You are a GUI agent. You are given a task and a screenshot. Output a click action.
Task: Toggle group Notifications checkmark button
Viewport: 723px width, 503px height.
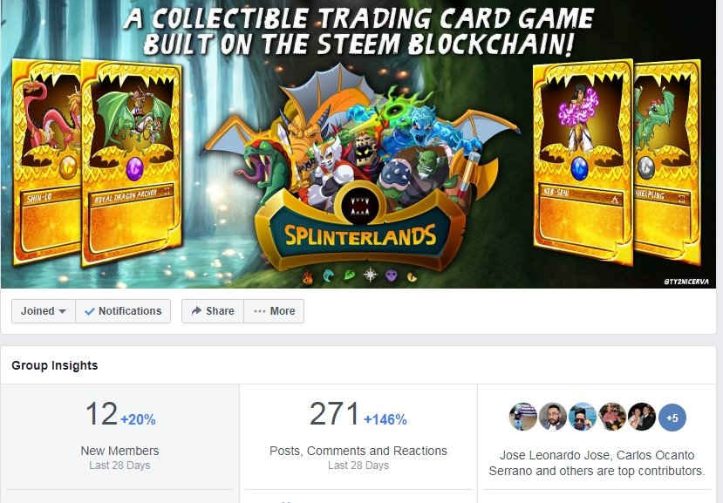pos(123,311)
